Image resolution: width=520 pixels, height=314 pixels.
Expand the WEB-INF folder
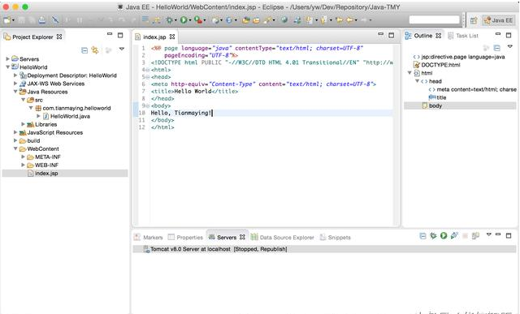tap(24, 165)
